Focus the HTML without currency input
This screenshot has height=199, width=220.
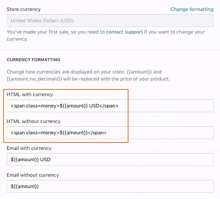point(110,133)
